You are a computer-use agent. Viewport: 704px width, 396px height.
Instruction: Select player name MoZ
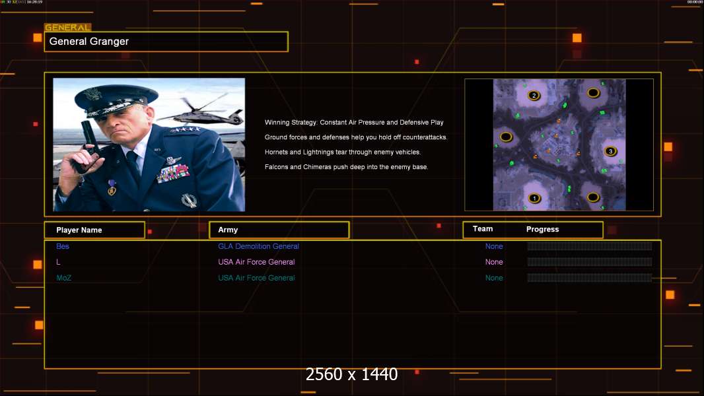[64, 278]
